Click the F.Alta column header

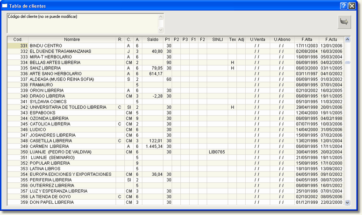point(306,40)
